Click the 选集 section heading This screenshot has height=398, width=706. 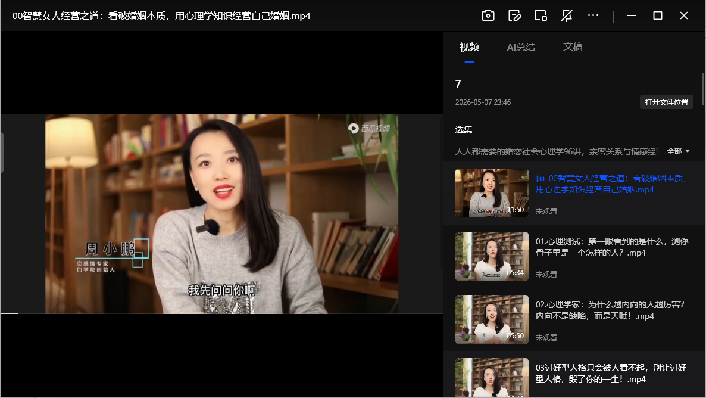click(463, 129)
